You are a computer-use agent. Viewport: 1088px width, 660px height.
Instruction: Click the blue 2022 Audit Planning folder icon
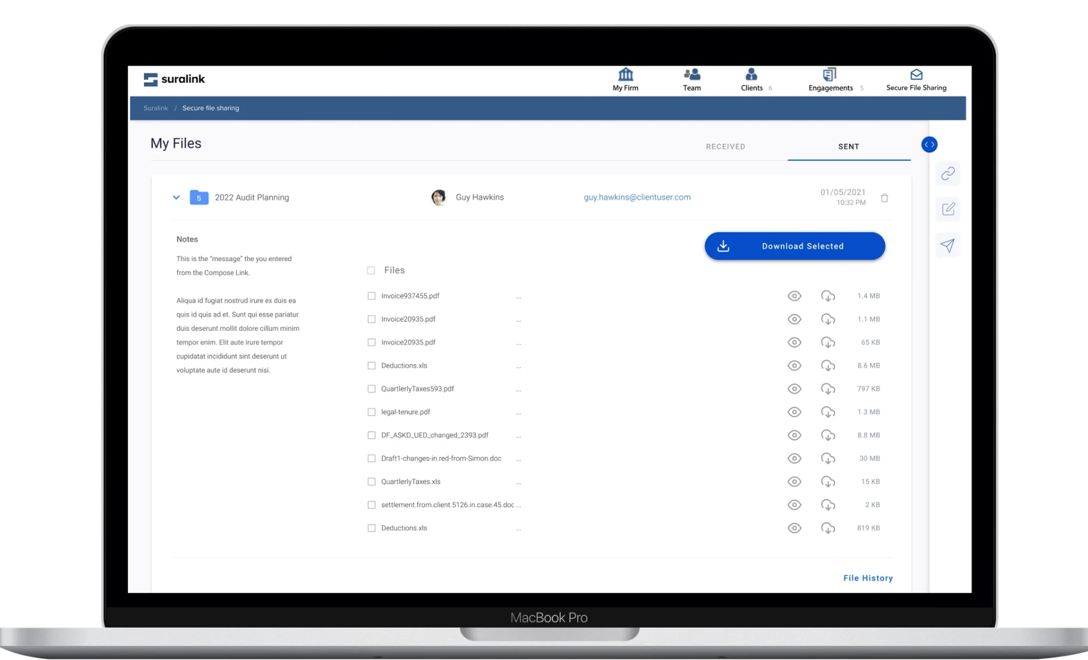coord(199,197)
